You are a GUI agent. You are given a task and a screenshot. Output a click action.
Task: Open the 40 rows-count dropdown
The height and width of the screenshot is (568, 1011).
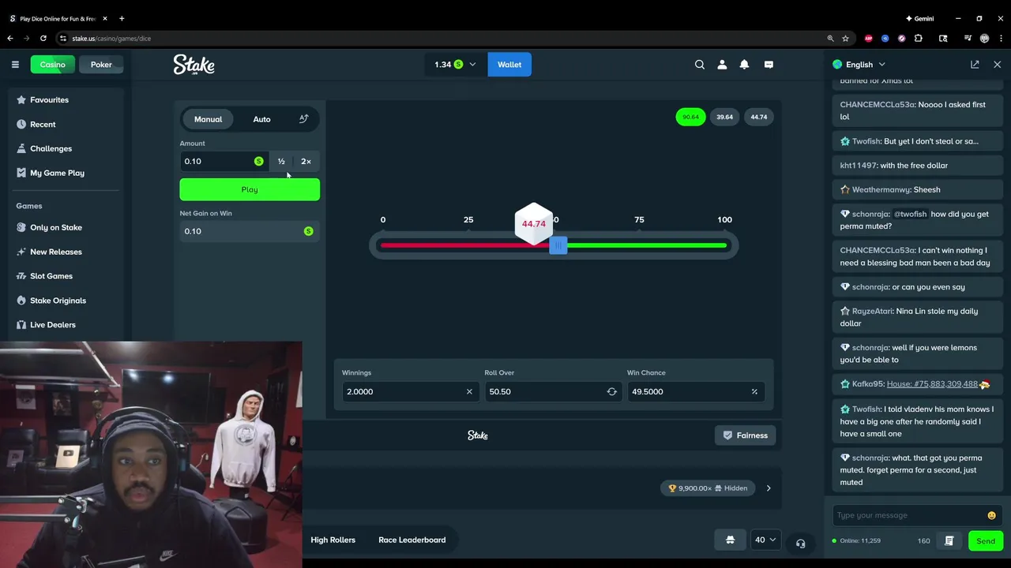[x=764, y=540]
